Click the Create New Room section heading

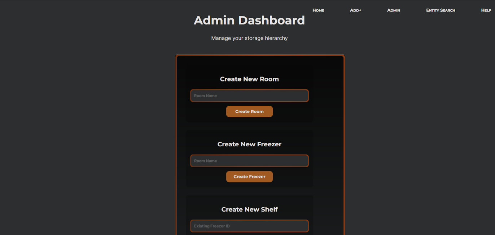point(249,79)
